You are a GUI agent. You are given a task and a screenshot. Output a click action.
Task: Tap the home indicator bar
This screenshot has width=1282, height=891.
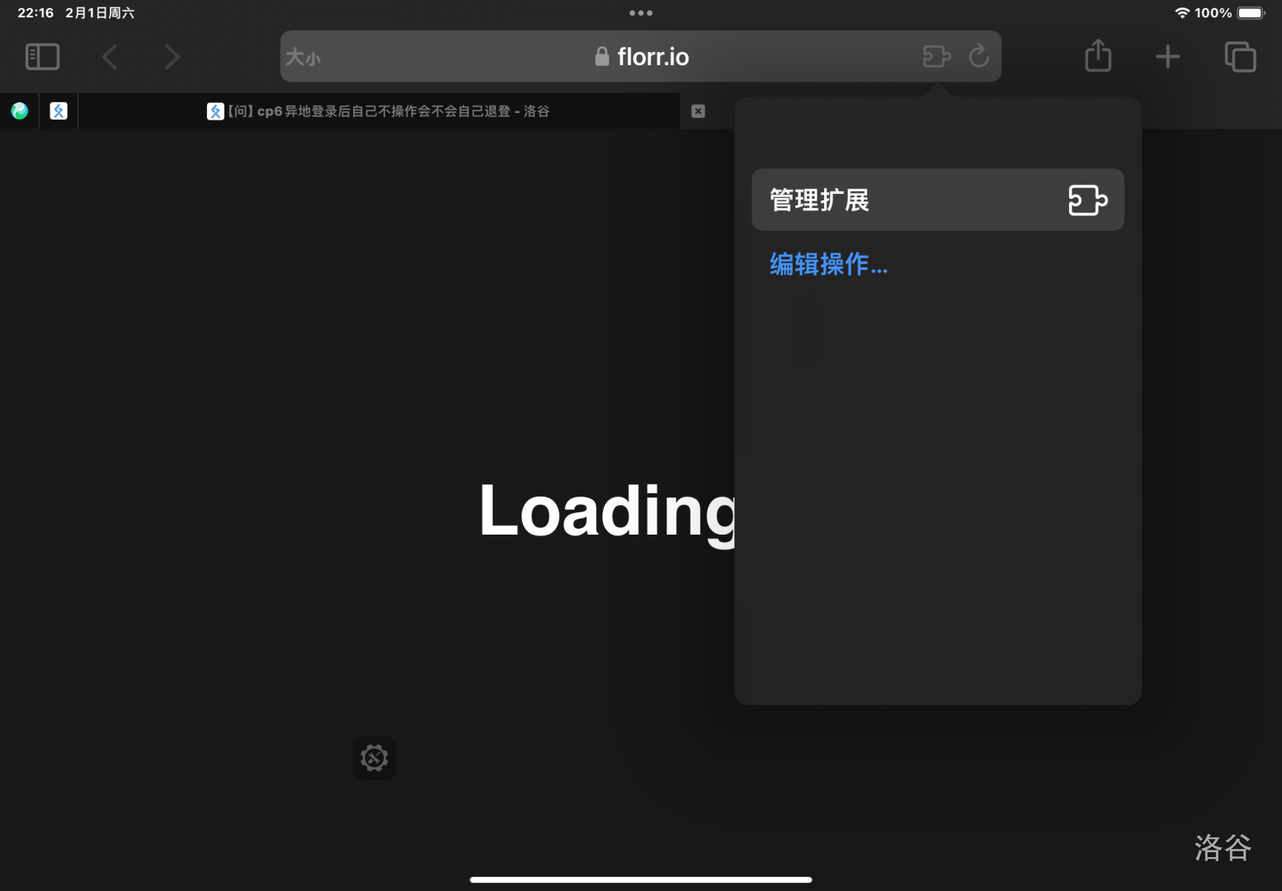641,879
